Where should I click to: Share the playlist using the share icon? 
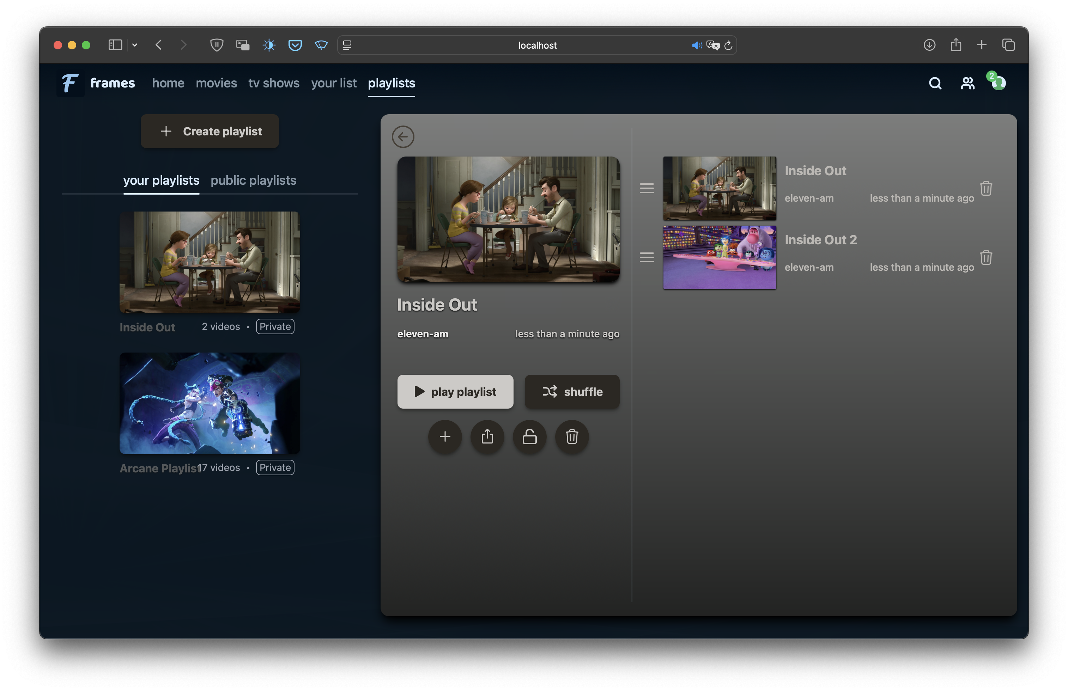tap(487, 437)
